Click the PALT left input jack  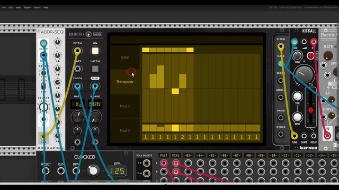pos(164,163)
